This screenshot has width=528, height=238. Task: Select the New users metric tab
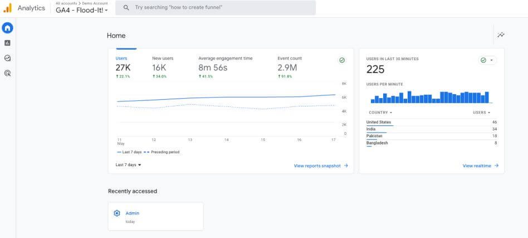tap(162, 58)
